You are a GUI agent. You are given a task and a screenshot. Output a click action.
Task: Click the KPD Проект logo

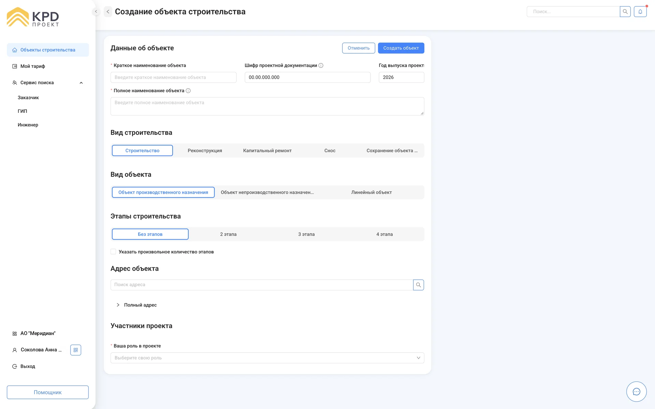tap(33, 17)
